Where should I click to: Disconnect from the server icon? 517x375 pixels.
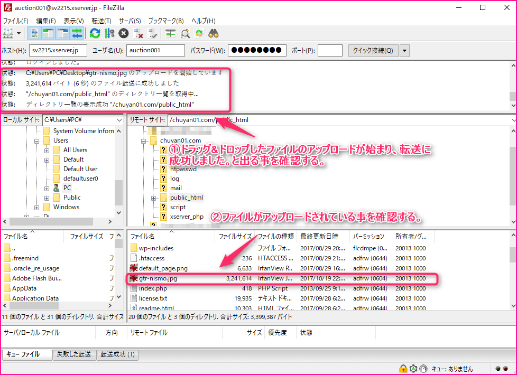(138, 33)
